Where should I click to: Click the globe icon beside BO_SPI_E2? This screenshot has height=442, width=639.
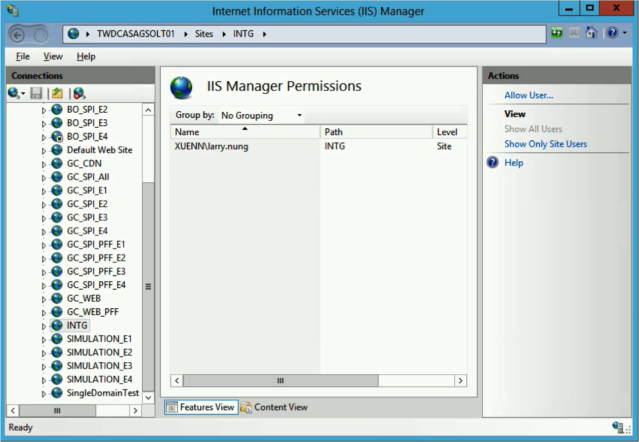coord(57,109)
